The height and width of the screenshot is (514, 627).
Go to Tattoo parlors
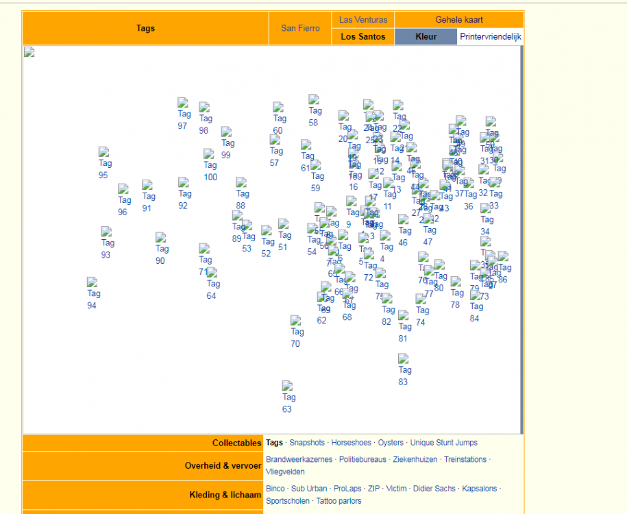click(339, 501)
